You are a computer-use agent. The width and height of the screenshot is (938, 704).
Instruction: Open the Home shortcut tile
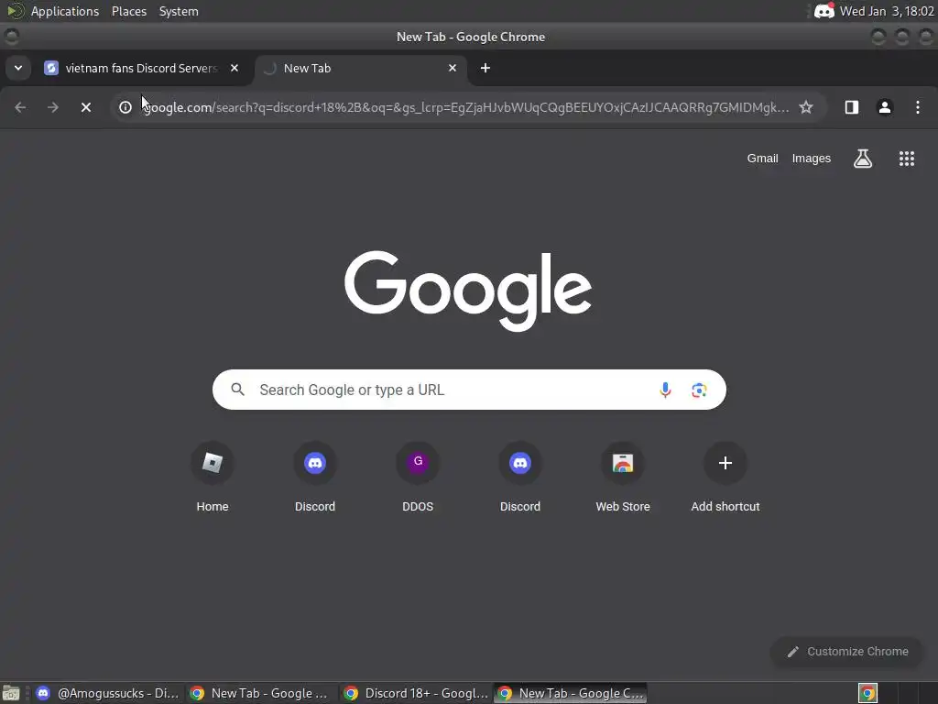pos(213,477)
